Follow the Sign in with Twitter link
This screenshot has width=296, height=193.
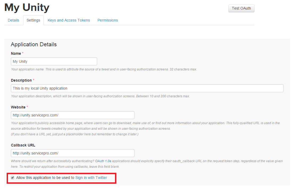click(91, 178)
